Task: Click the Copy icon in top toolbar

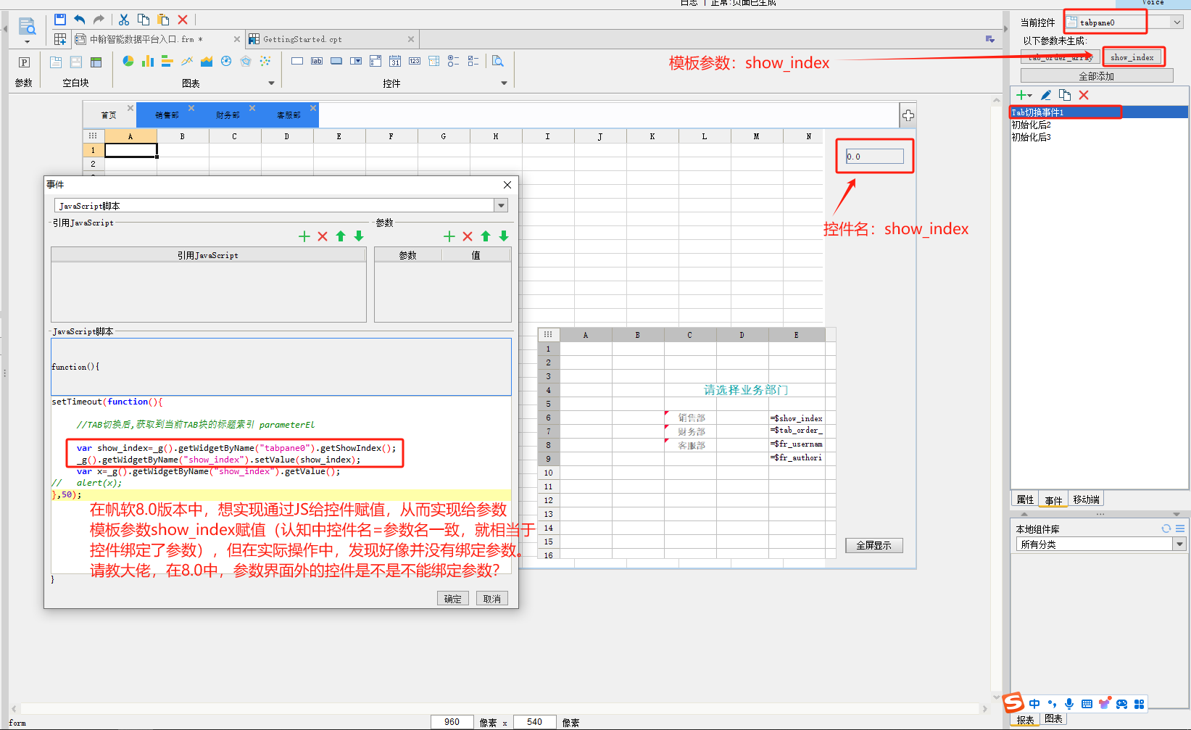Action: (144, 20)
